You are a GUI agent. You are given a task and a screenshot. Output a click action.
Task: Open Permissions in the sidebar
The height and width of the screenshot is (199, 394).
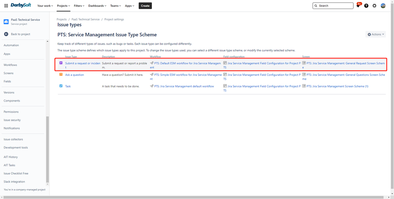click(11, 112)
